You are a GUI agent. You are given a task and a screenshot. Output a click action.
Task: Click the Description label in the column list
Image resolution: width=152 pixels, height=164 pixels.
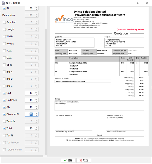pos(9,15)
